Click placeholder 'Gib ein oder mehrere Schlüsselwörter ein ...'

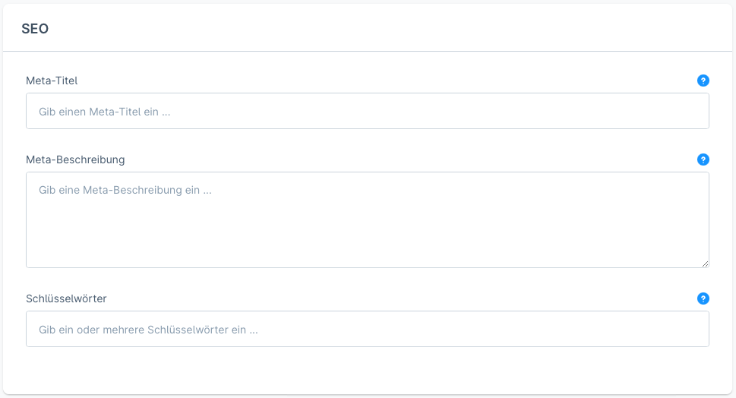coord(148,330)
